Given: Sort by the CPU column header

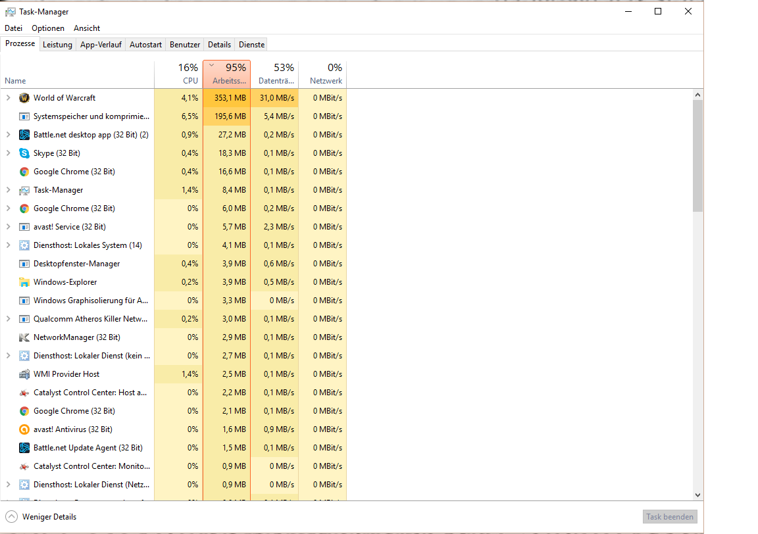Looking at the screenshot, I should tap(178, 74).
